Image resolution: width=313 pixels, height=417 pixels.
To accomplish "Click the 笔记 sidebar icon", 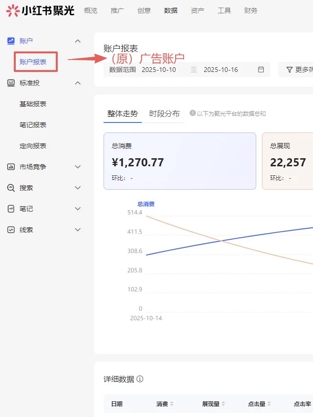I will point(11,209).
